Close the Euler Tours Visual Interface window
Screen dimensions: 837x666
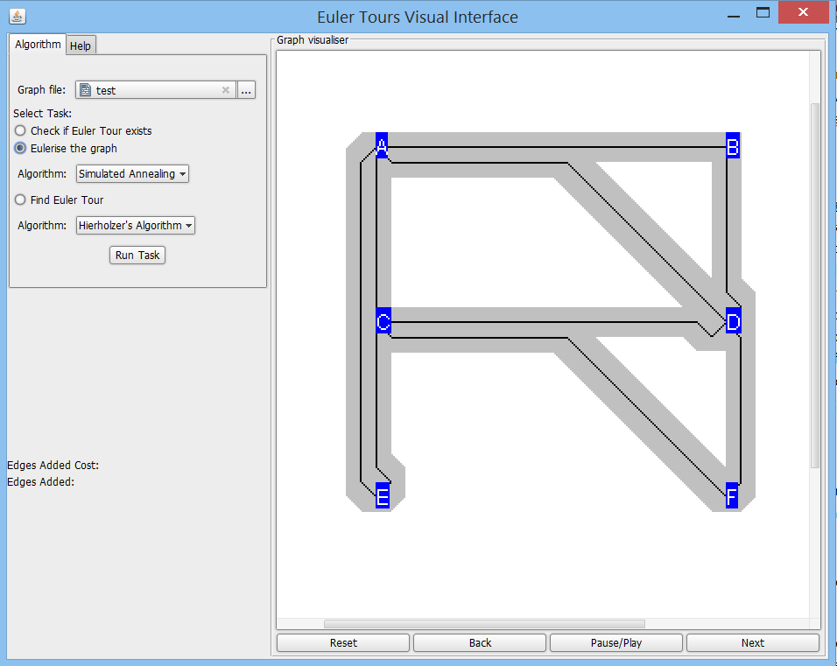pos(803,12)
